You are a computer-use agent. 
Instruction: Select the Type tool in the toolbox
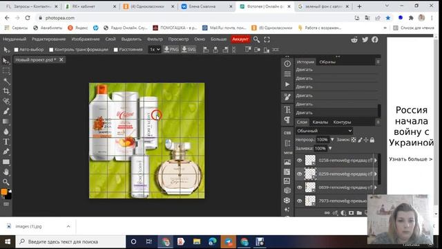tap(6, 142)
